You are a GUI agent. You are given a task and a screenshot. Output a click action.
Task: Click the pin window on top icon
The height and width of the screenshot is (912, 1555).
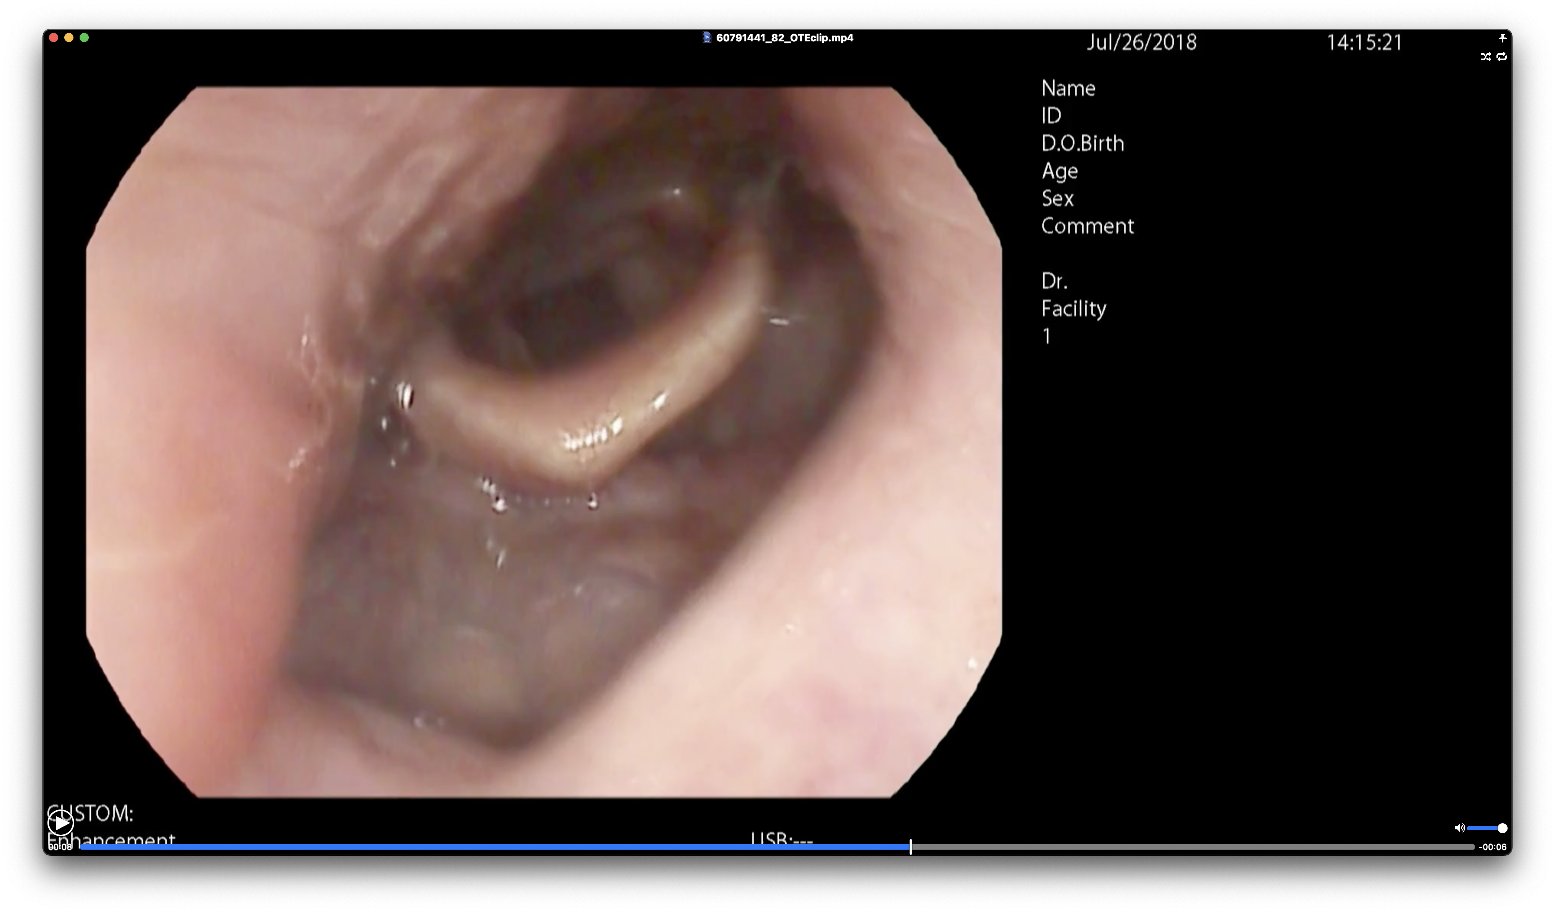pos(1502,37)
